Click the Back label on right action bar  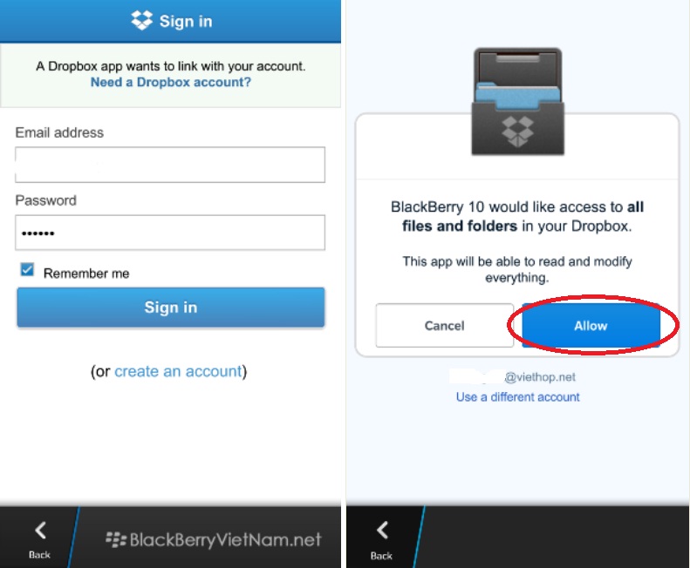pyautogui.click(x=381, y=556)
